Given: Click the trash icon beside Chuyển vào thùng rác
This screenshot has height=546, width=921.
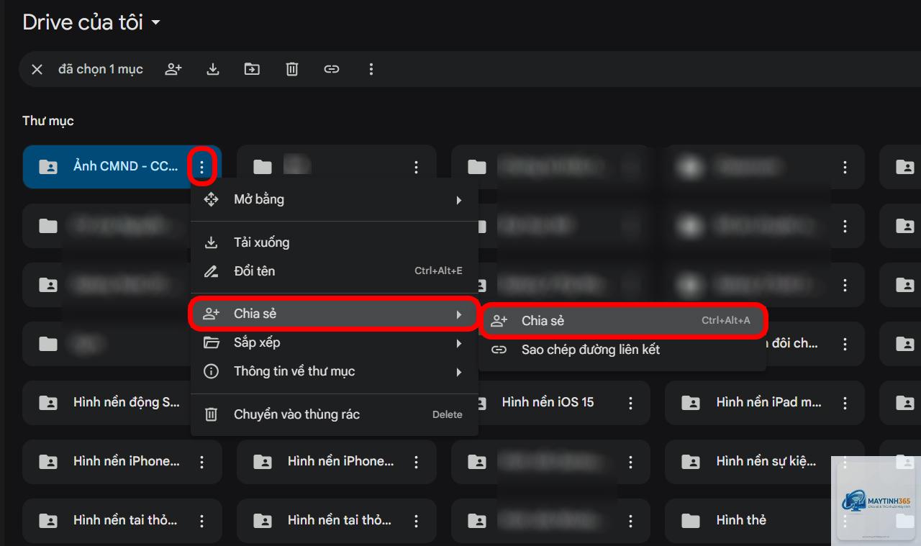Looking at the screenshot, I should click(x=211, y=414).
